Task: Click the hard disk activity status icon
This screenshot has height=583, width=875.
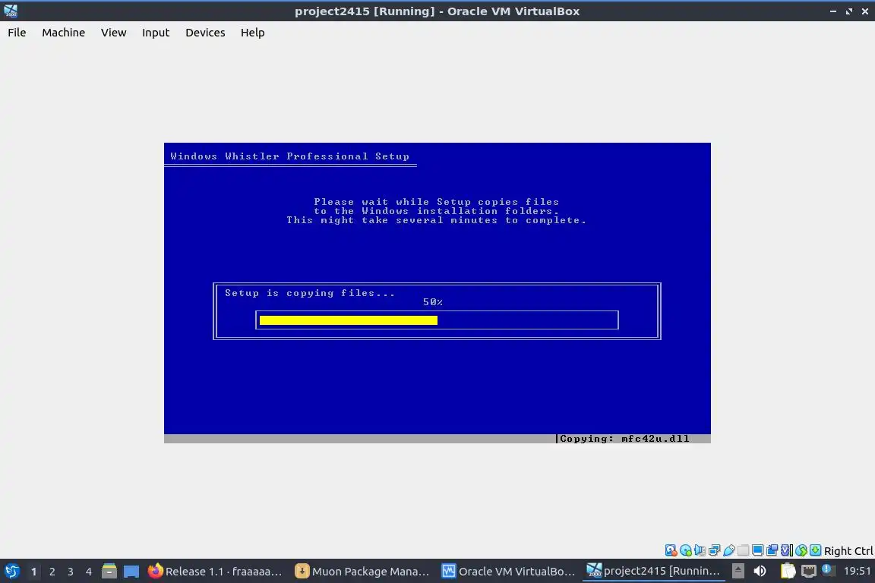Action: pos(671,550)
